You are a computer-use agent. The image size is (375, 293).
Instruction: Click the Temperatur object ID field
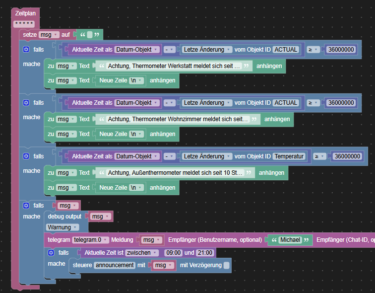tap(289, 156)
